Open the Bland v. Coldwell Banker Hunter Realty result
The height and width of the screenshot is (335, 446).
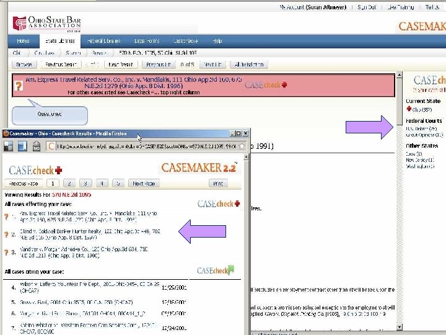[90, 234]
